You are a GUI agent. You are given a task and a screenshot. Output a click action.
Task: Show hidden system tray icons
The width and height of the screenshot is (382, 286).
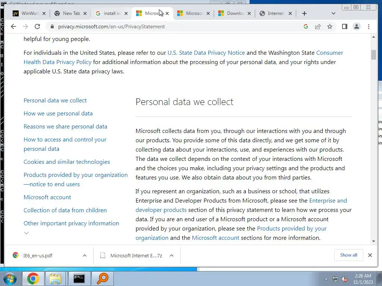326,279
